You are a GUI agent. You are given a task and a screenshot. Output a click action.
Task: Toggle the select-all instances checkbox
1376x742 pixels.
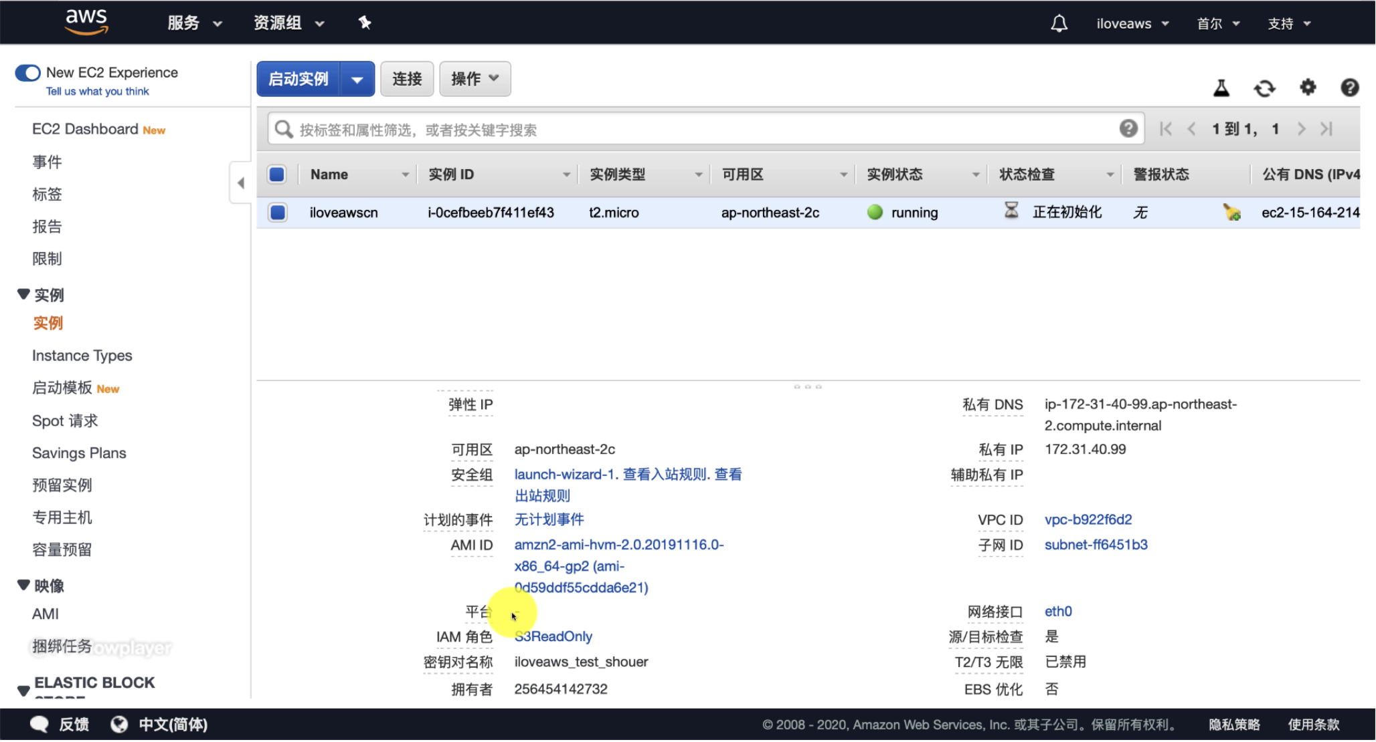click(x=276, y=174)
